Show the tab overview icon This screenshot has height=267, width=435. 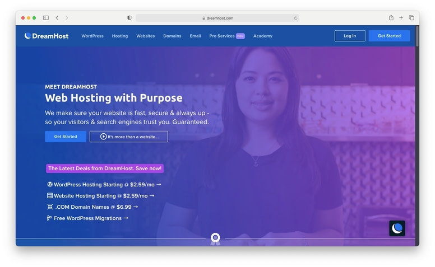(411, 18)
